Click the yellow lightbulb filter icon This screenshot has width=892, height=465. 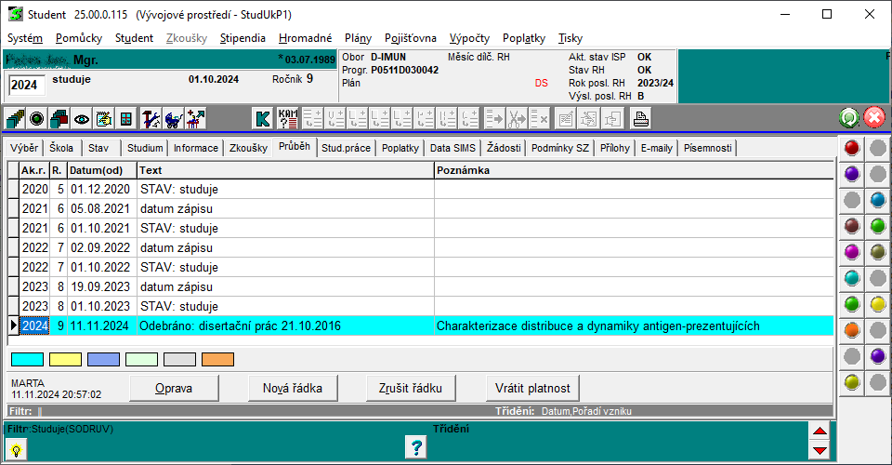pyautogui.click(x=16, y=448)
